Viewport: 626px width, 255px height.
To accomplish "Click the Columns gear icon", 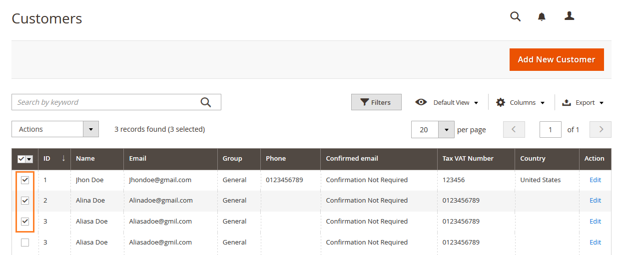I will click(501, 102).
